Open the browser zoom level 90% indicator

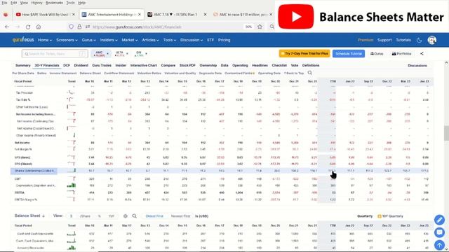[248, 27]
